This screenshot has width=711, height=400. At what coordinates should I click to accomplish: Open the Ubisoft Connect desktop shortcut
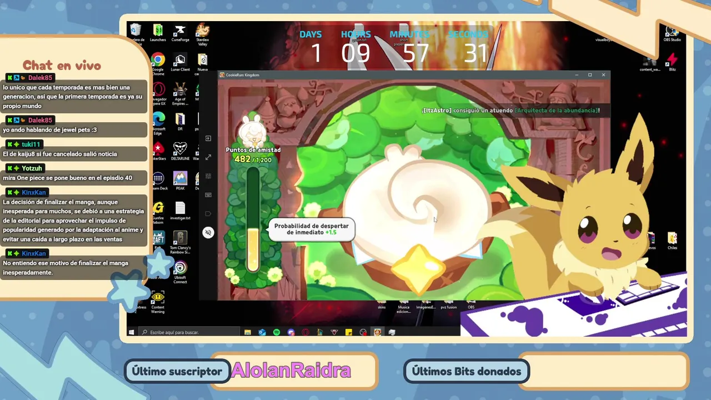tap(180, 273)
